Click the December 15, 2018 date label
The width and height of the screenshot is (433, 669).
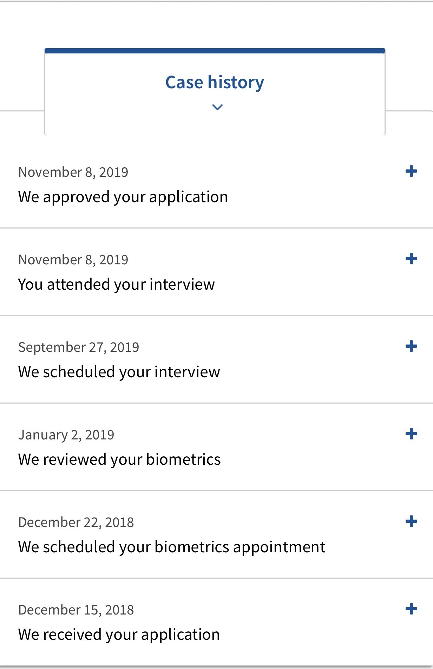pos(76,610)
